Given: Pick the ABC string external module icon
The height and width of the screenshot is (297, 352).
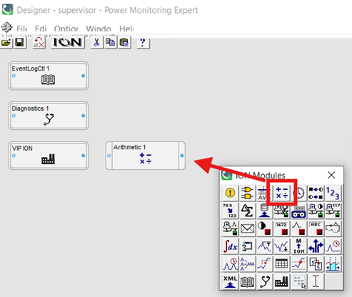Looking at the screenshot, I should [x=316, y=228].
